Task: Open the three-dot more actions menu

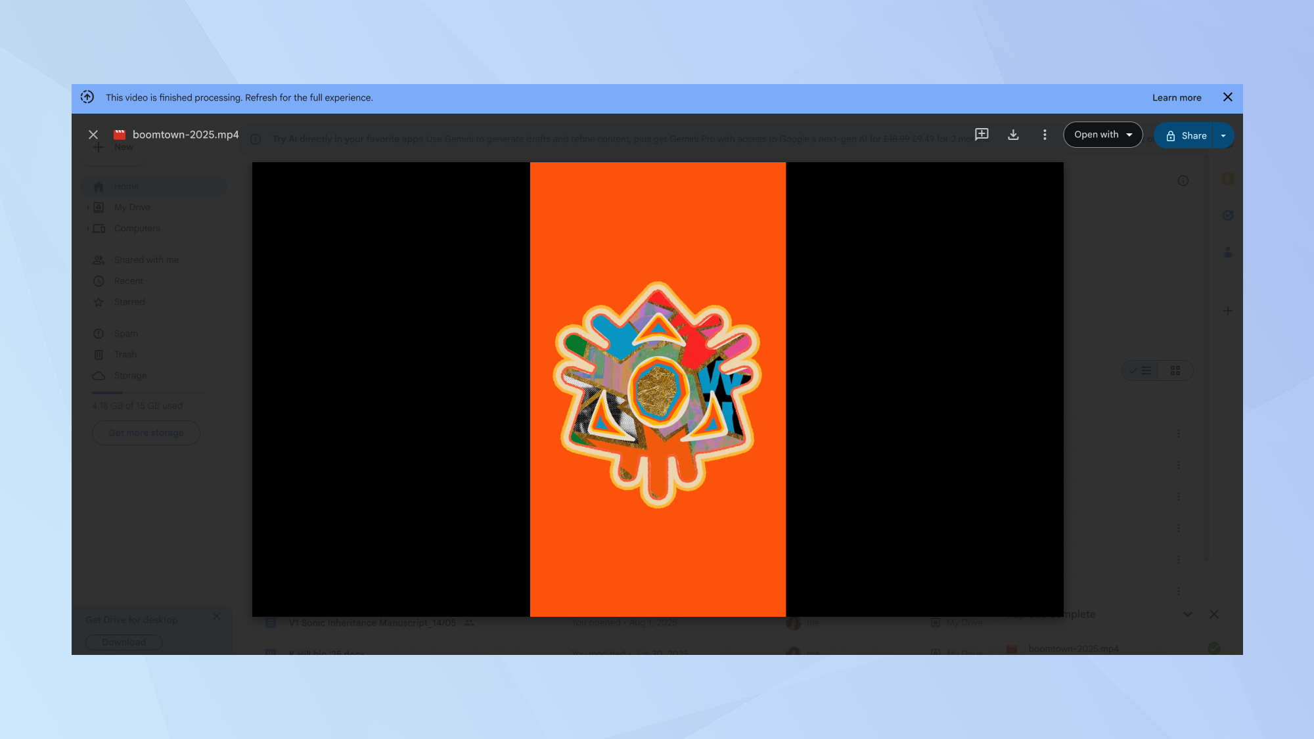Action: pyautogui.click(x=1045, y=135)
